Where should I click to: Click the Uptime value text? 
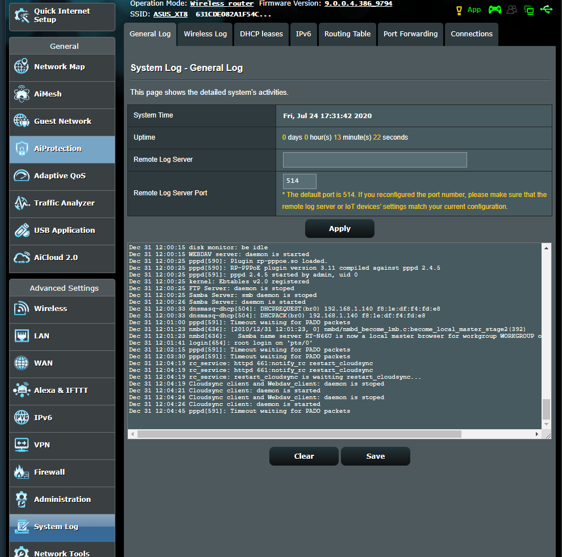click(x=345, y=137)
